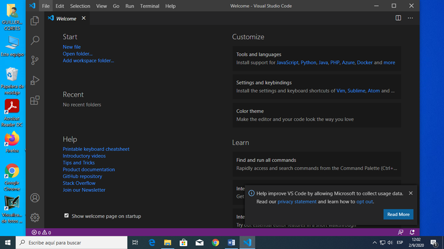This screenshot has width=444, height=249.
Task: Click Join our Newsletter link
Action: click(84, 190)
